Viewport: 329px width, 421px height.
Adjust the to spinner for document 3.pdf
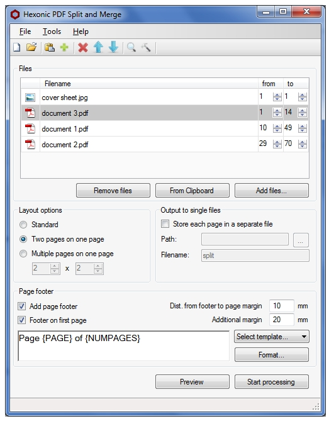pyautogui.click(x=302, y=113)
